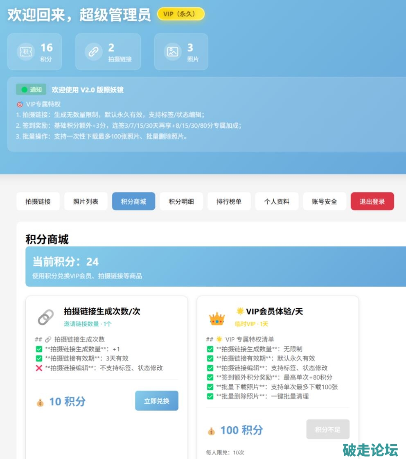Open the 拍摄链接 tab
Viewport: 406px width, 459px height.
(38, 201)
